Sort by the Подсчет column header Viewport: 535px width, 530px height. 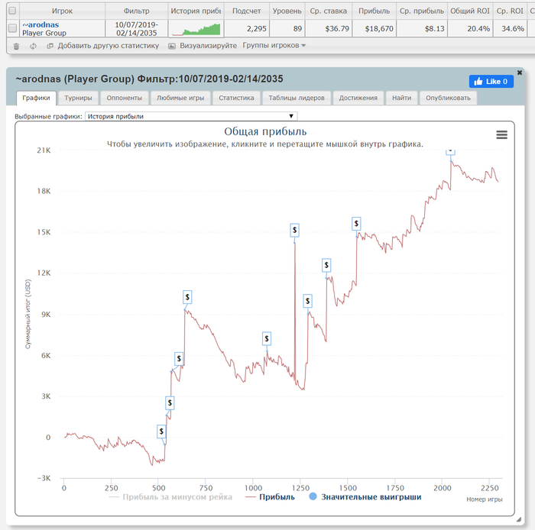pos(246,11)
